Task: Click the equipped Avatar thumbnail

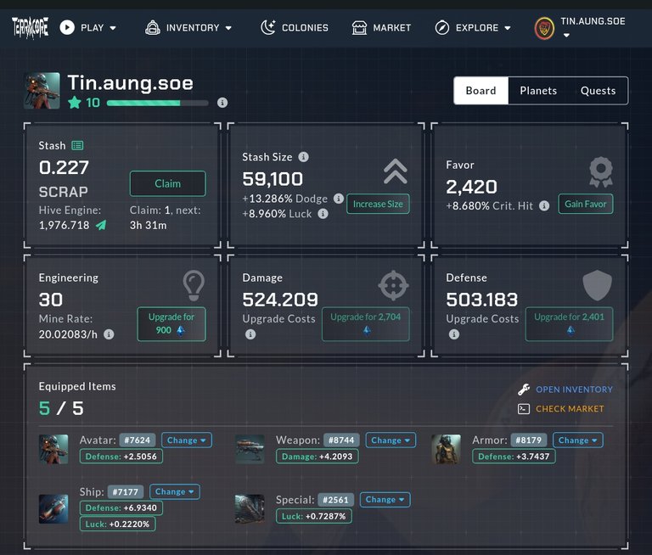Action: [x=53, y=449]
